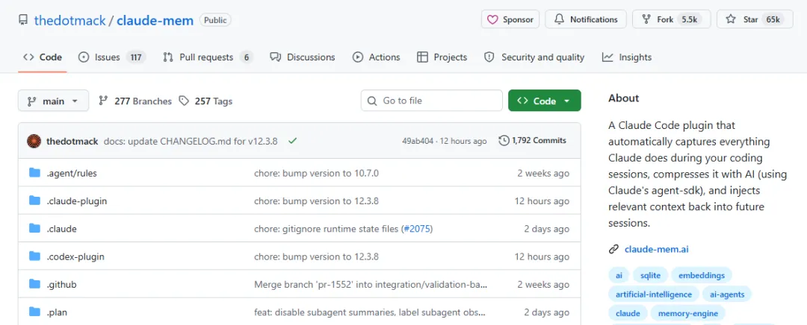This screenshot has width=807, height=325.
Task: Click the link icon beside claude-mem.ai
Action: click(x=613, y=249)
